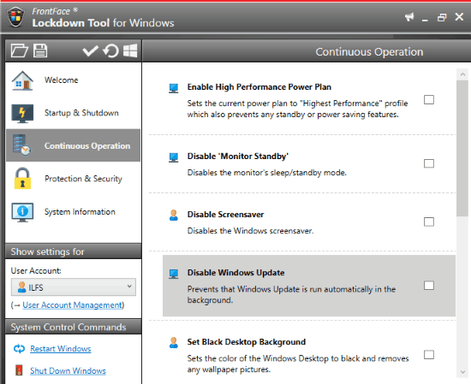This screenshot has height=384, width=471.
Task: Click the Restart Windows arrows icon
Action: coord(19,349)
